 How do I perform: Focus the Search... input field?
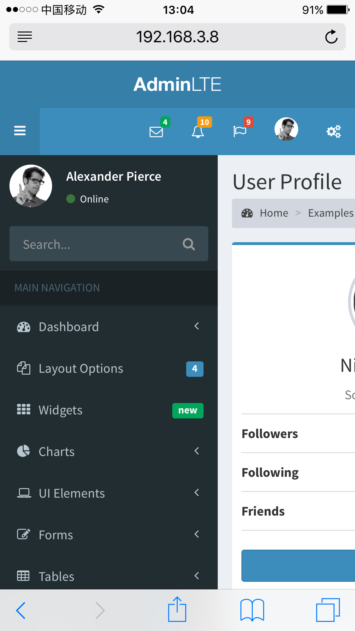[109, 243]
